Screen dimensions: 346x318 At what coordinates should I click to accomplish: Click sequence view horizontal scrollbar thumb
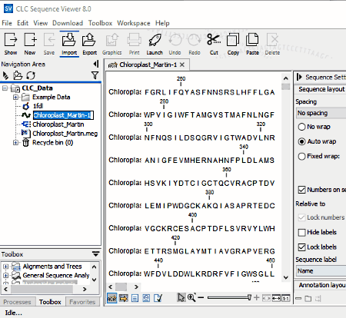coord(121,287)
